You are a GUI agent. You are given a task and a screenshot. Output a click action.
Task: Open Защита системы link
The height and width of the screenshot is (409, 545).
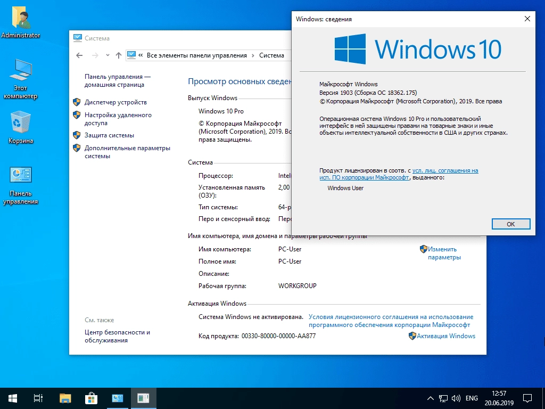click(x=109, y=135)
